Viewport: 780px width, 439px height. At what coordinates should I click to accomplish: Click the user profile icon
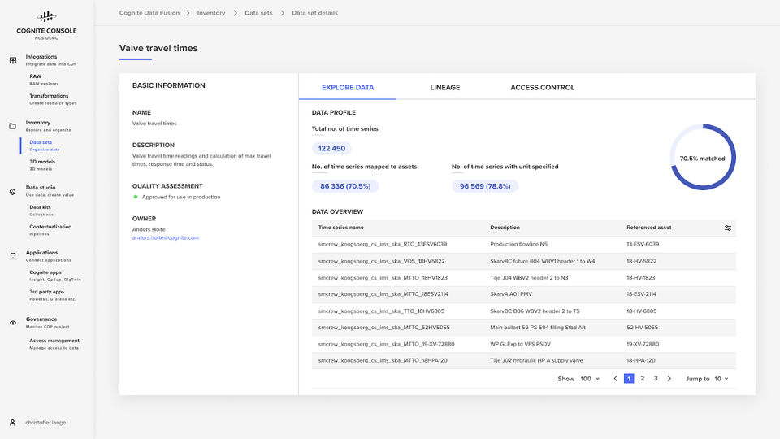pyautogui.click(x=13, y=423)
